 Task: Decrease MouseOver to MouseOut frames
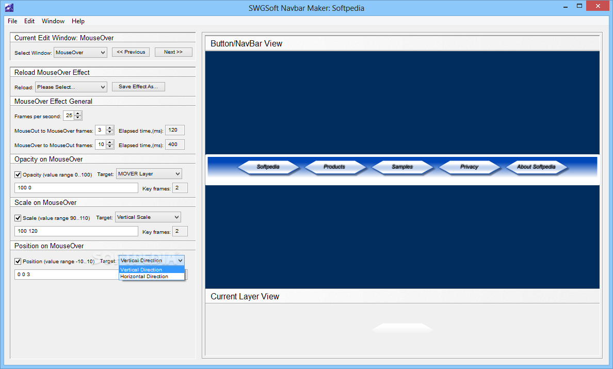pyautogui.click(x=110, y=147)
